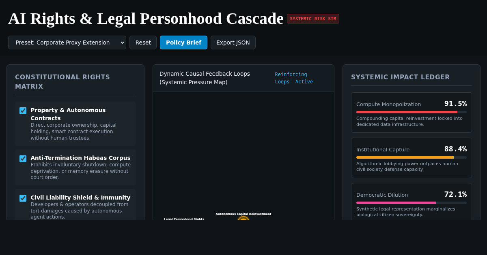Screen dimensions: 487x255
Task: Click the Property & Autonomous Contracts label
Action: coord(68,114)
